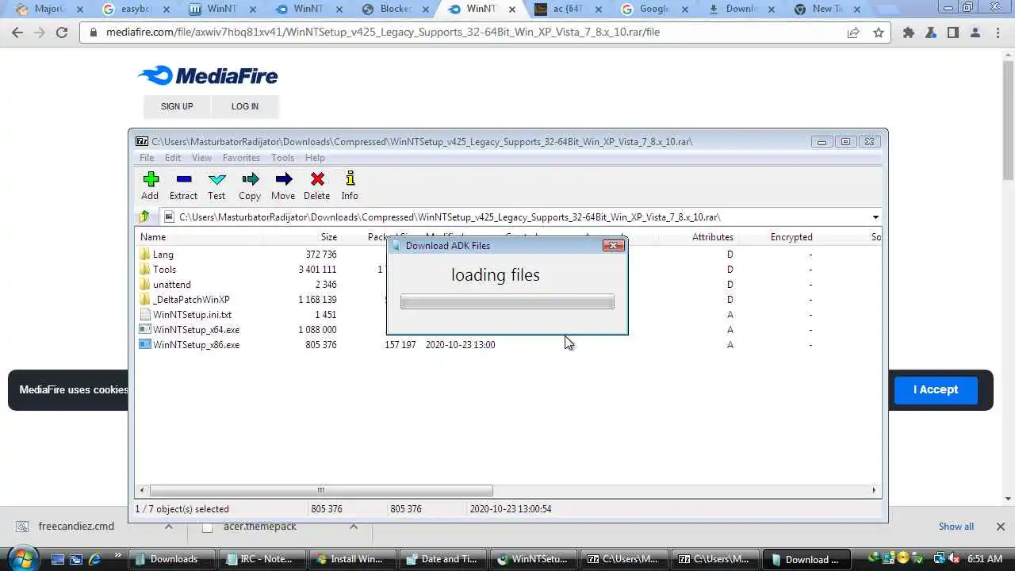Open the File menu in 7-Zip
This screenshot has width=1015, height=571.
point(147,158)
